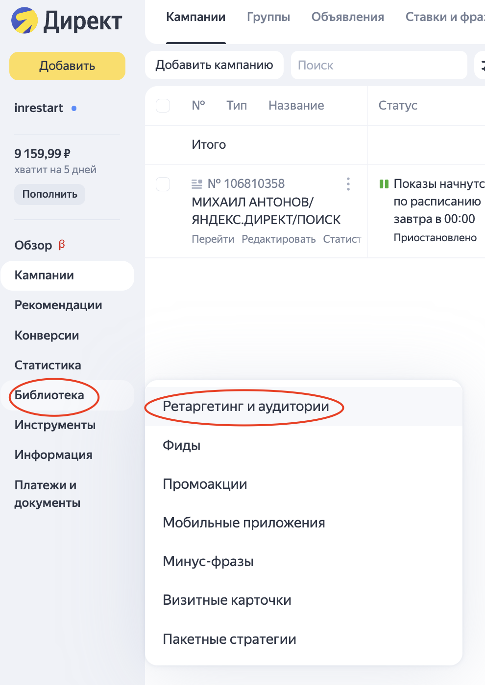Click the green paused status icon
485x685 pixels.
384,184
